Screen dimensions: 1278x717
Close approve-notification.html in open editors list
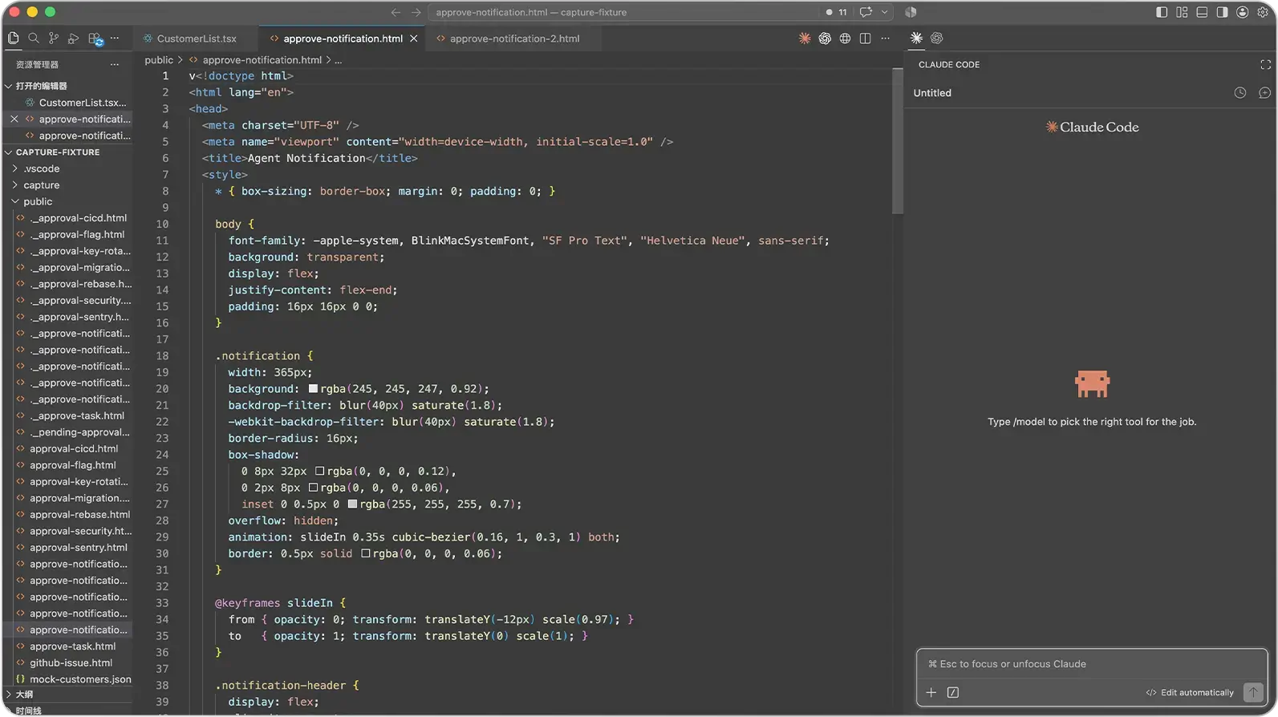coord(14,119)
